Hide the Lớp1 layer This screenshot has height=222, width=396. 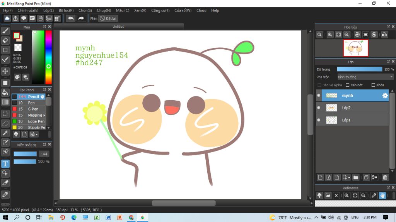click(319, 120)
